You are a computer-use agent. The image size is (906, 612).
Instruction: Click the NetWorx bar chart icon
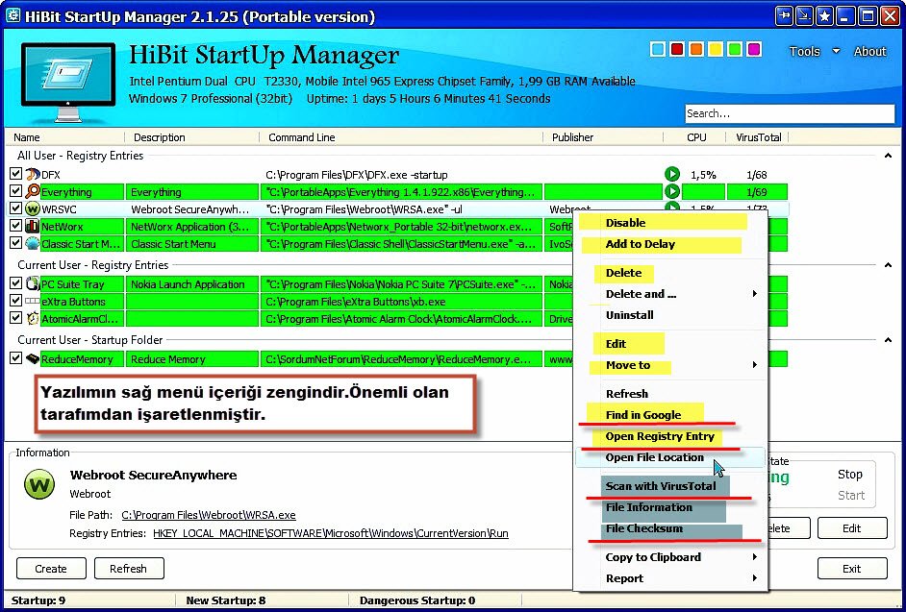coord(33,227)
